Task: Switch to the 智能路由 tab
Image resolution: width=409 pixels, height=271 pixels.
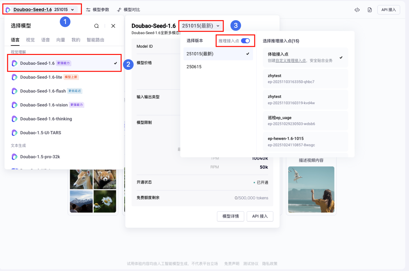Action: tap(96, 40)
